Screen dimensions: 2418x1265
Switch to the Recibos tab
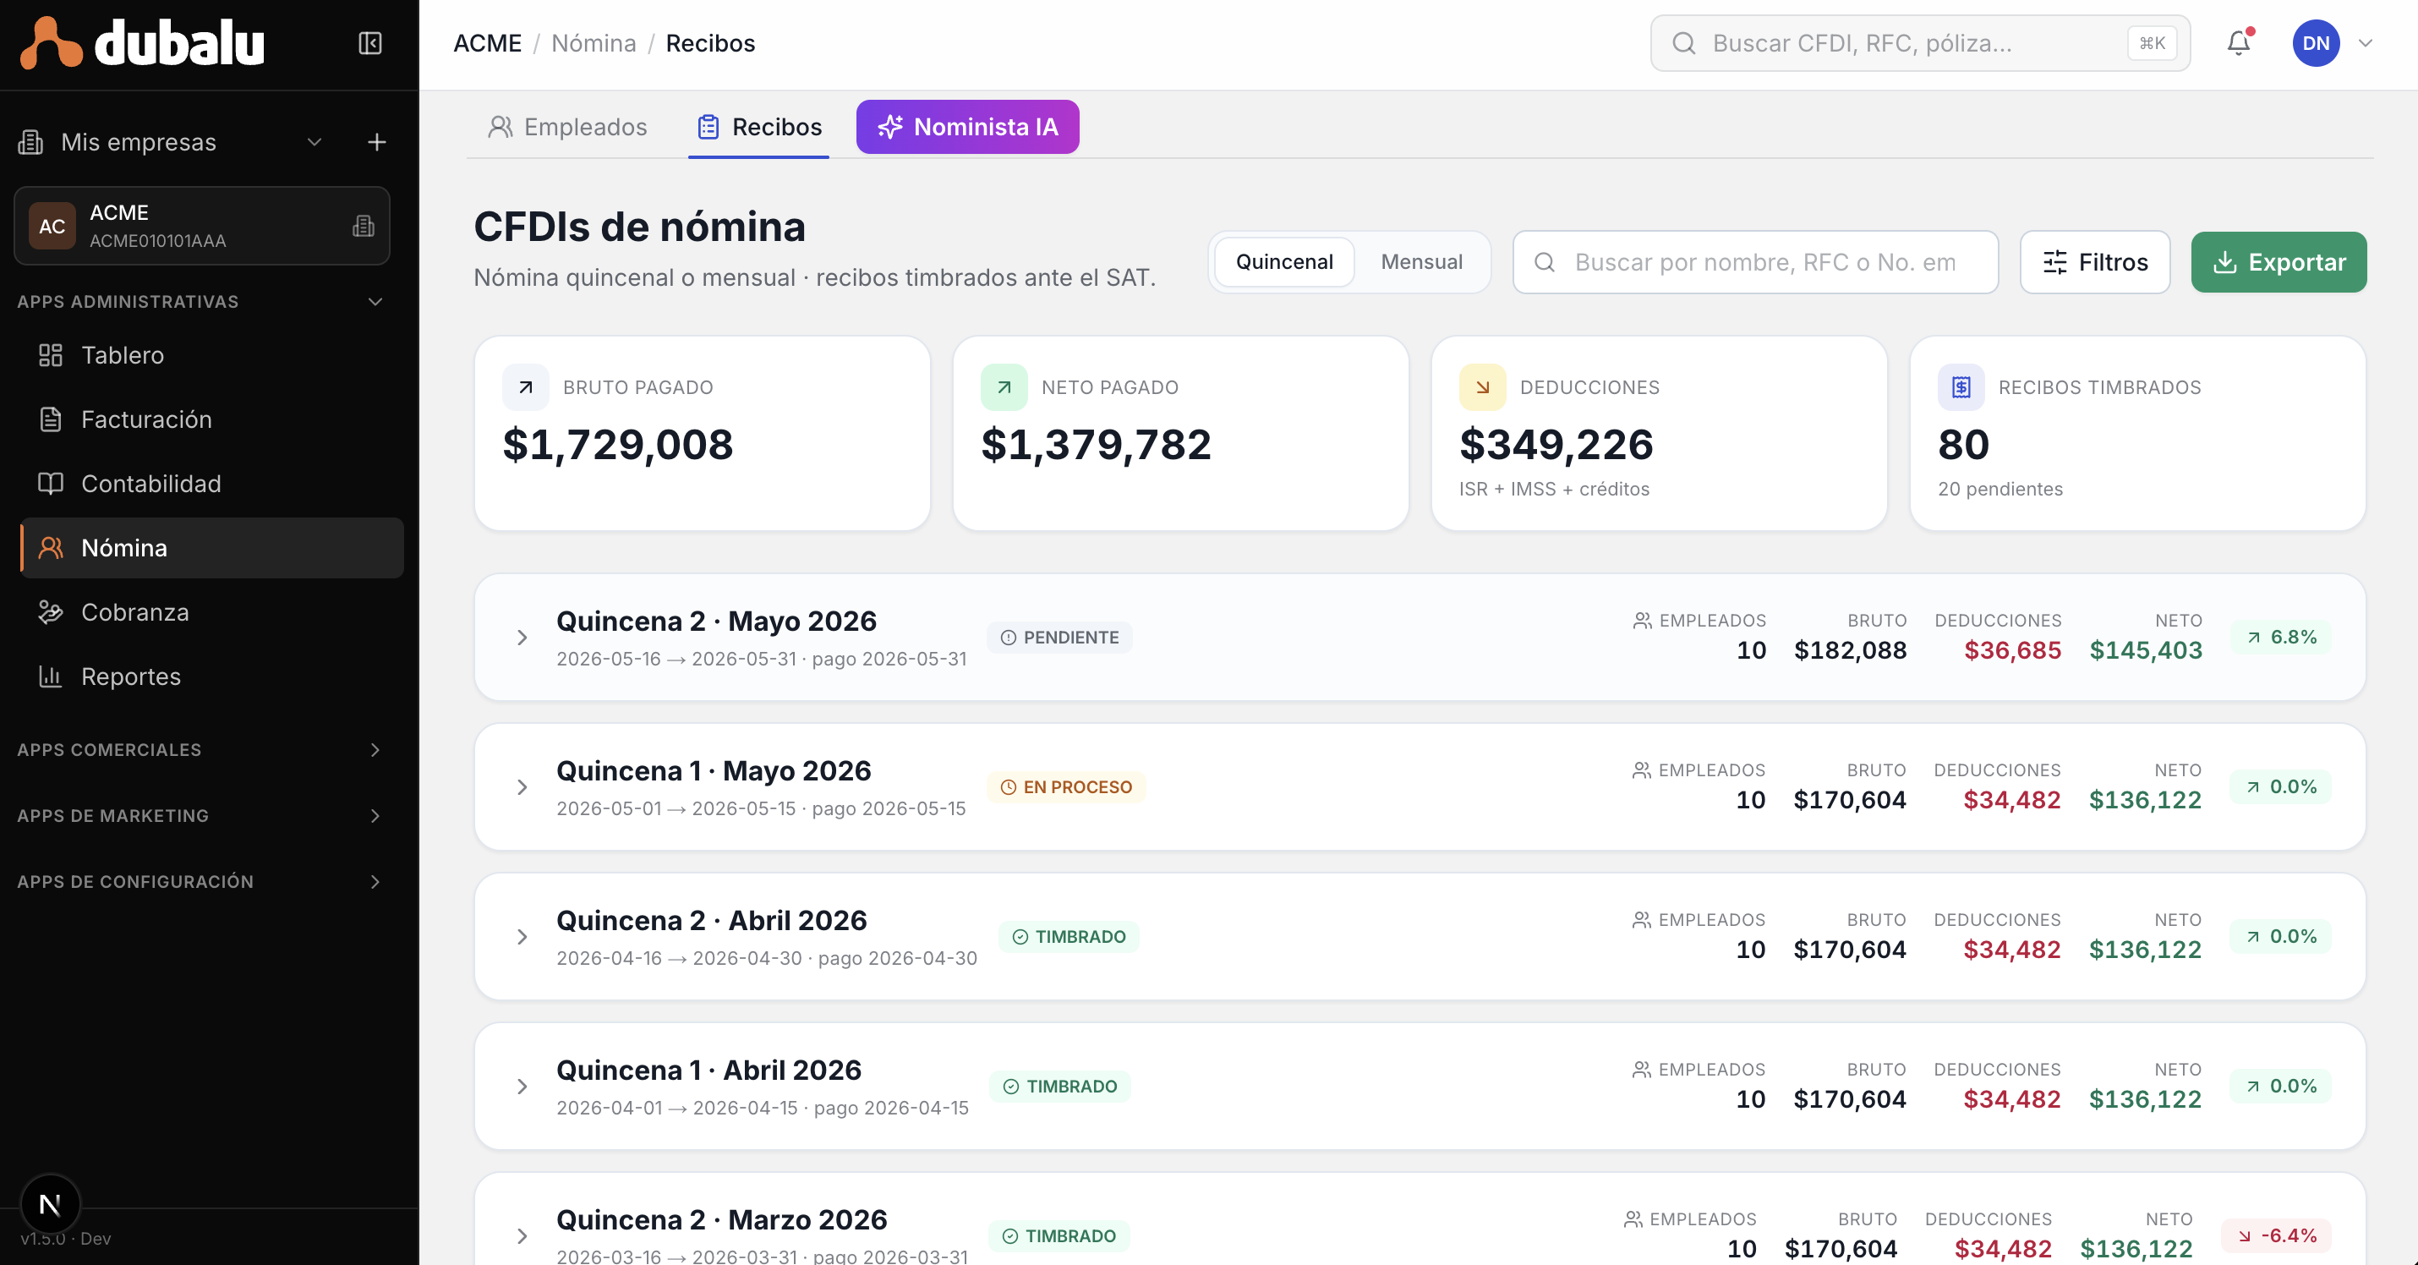point(758,127)
